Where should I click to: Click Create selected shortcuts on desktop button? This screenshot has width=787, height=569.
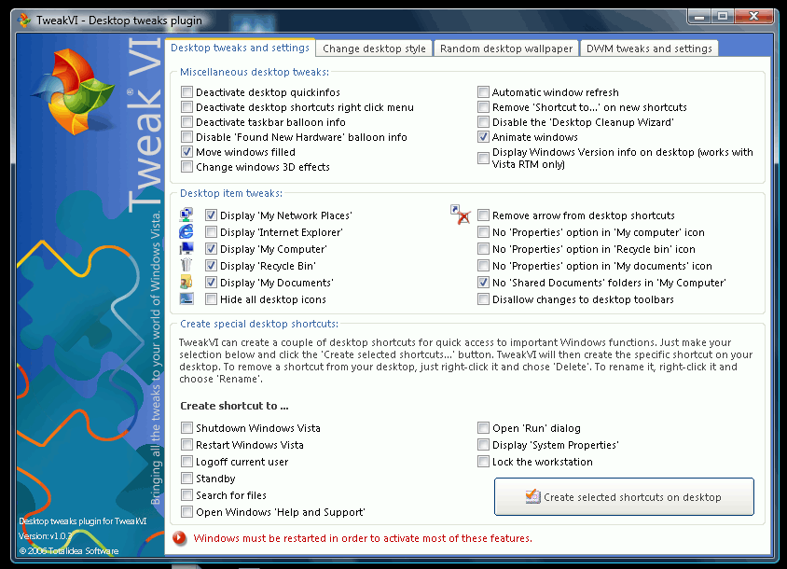[x=624, y=496]
